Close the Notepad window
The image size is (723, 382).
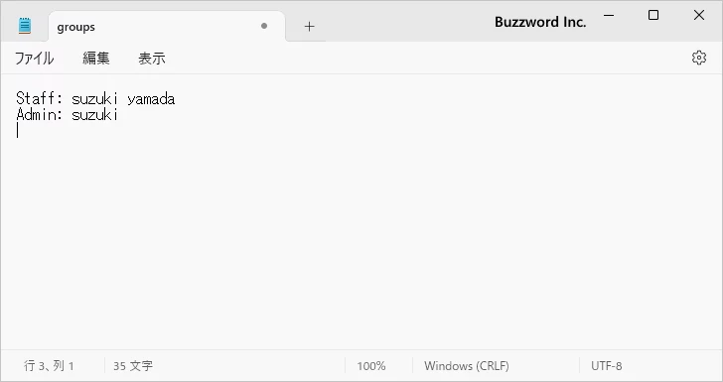point(699,15)
